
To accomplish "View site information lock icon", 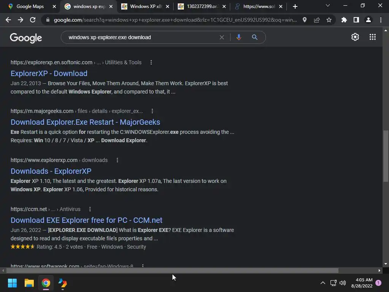I will click(48, 20).
